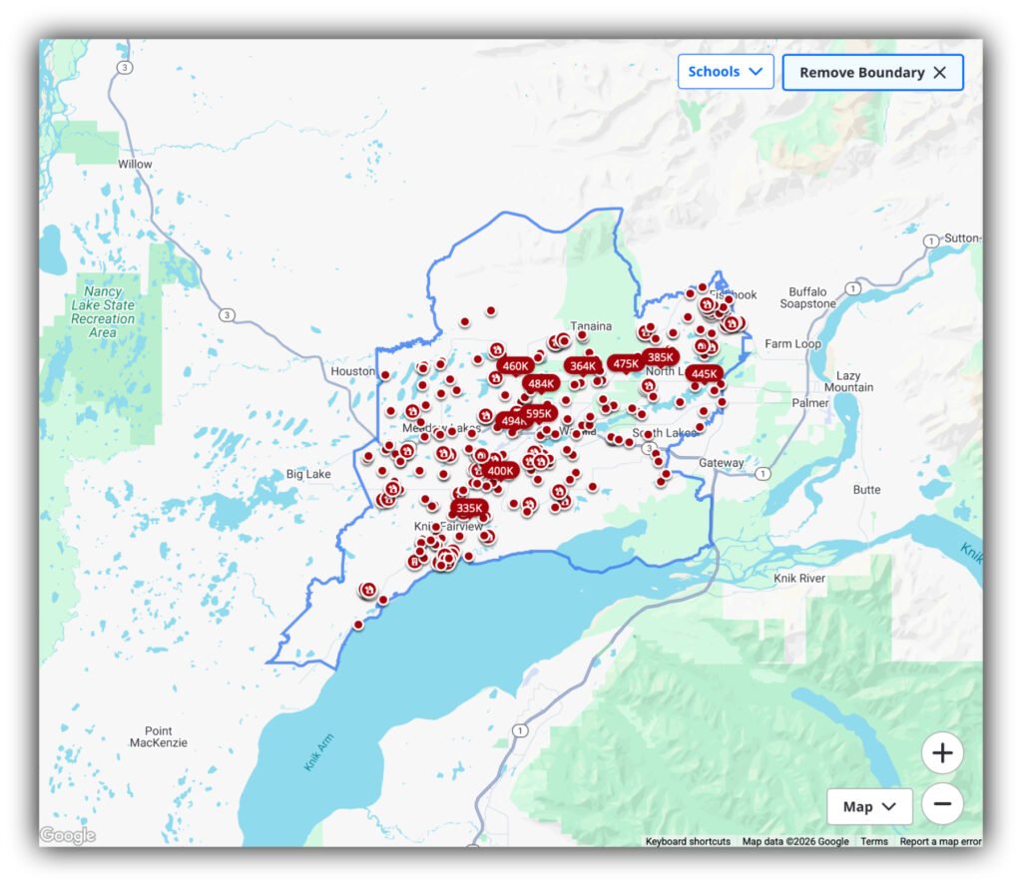The image size is (1022, 886).
Task: Expand the Map type dropdown
Action: tap(869, 807)
